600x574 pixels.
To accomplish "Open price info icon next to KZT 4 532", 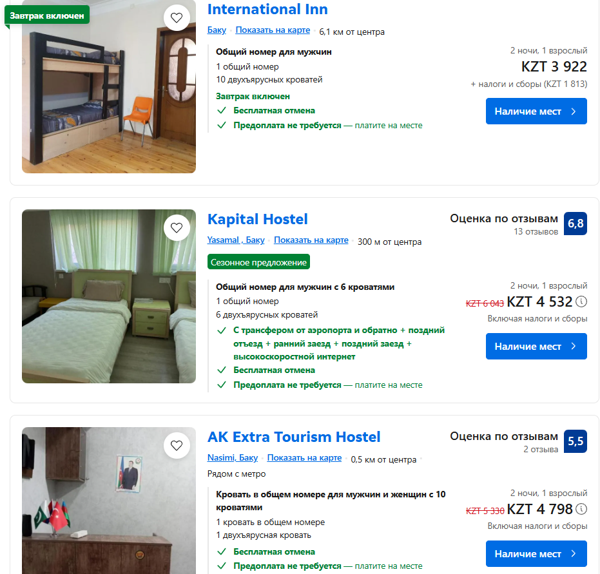I will pos(581,301).
